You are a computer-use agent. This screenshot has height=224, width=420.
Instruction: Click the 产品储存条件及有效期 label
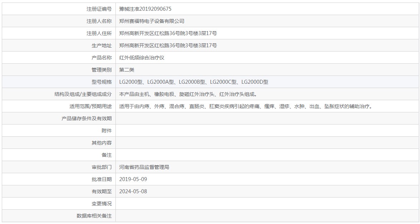87,118
